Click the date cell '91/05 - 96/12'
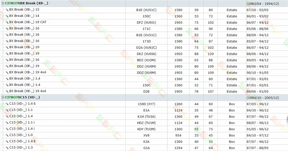The height and width of the screenshot is (151, 288). click(x=257, y=129)
